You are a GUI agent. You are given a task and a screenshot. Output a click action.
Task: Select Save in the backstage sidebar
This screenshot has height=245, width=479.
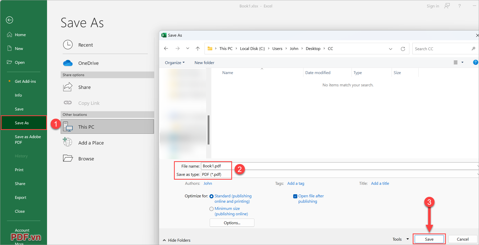coord(19,109)
